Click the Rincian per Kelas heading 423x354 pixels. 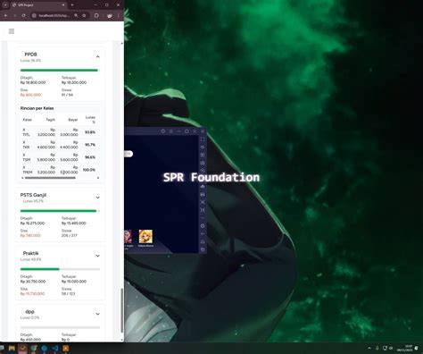[37, 108]
